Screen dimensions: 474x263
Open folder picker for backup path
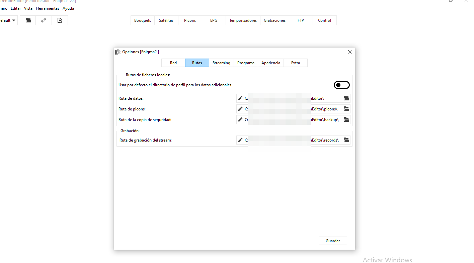point(346,120)
